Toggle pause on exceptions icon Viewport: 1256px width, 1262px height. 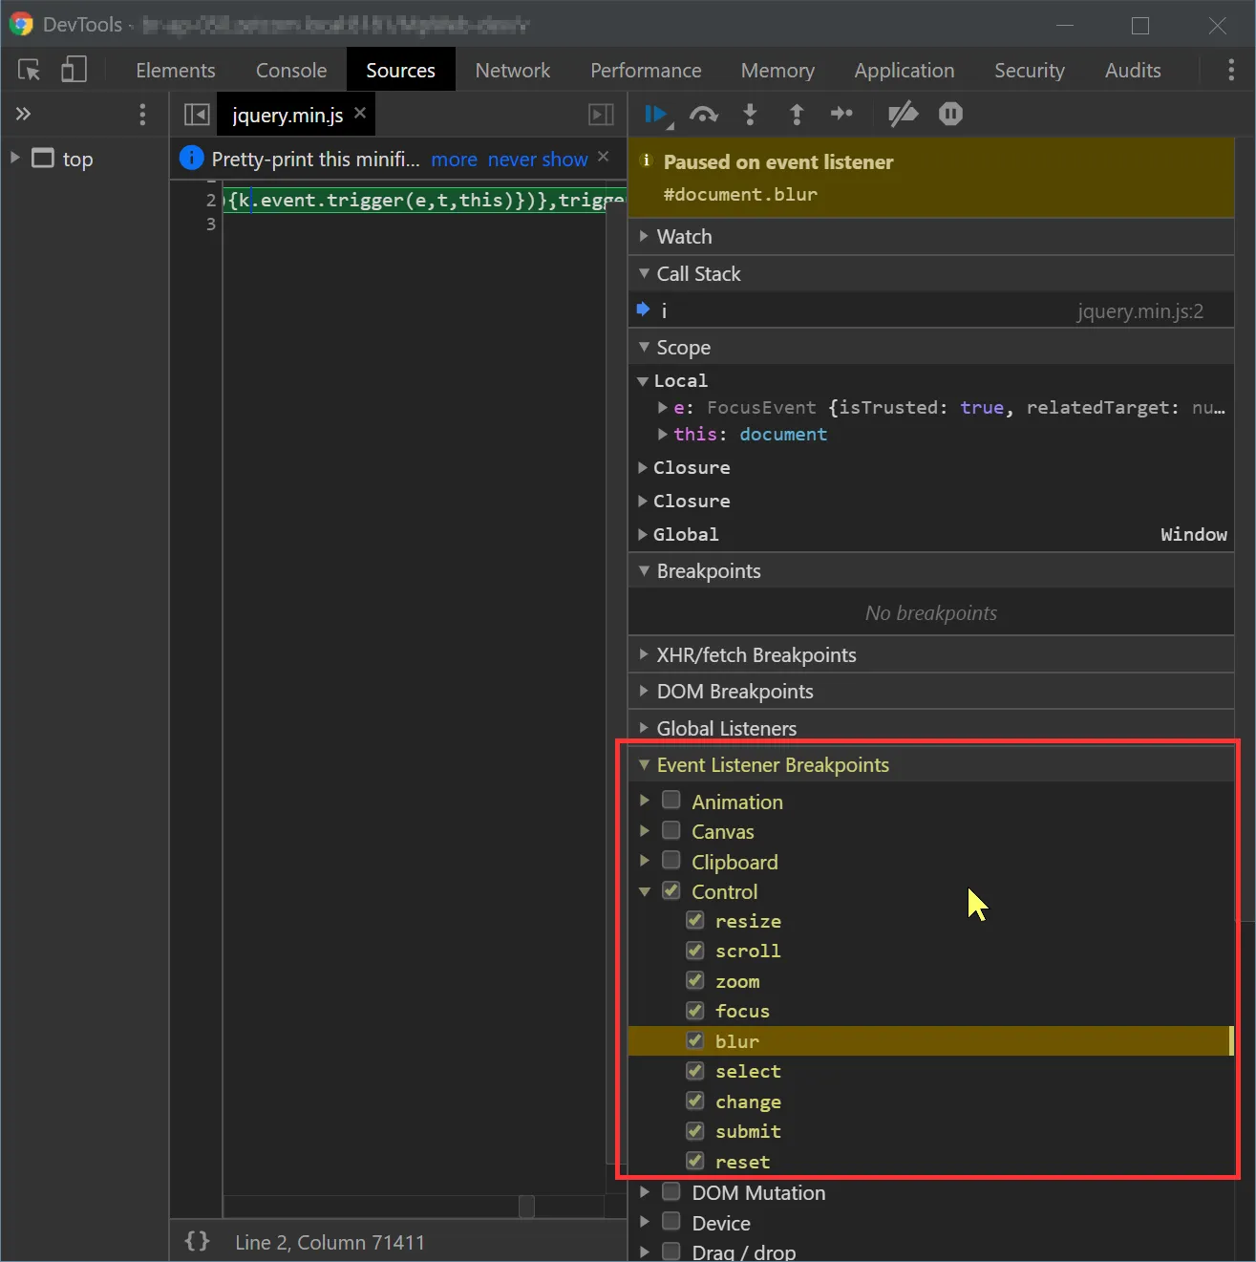(950, 115)
